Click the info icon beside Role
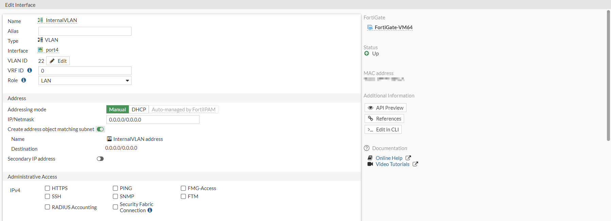This screenshot has width=611, height=221. (23, 80)
